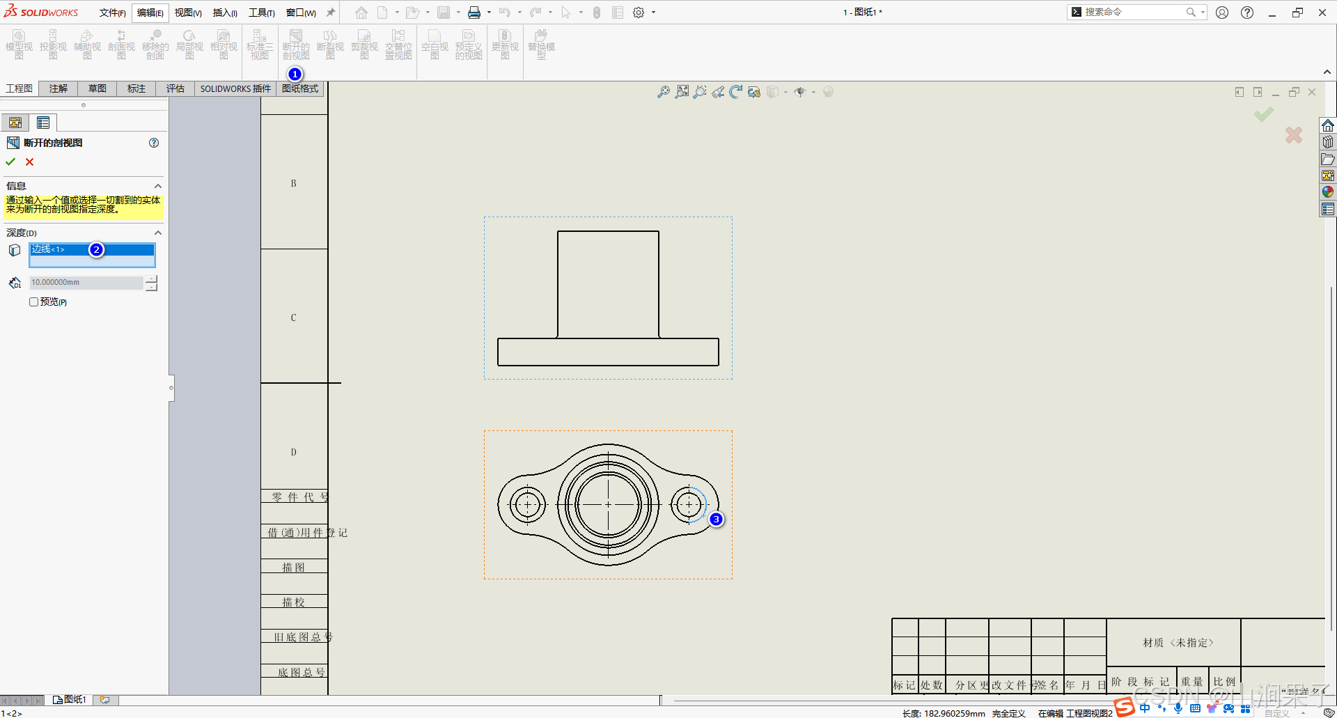Cancel with large red X in drawing area

pyautogui.click(x=1294, y=134)
